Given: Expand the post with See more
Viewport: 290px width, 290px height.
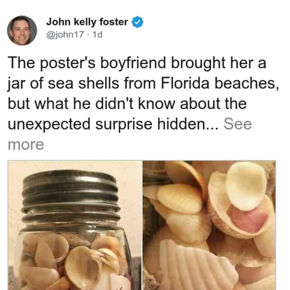Looking at the screenshot, I should coord(237,124).
